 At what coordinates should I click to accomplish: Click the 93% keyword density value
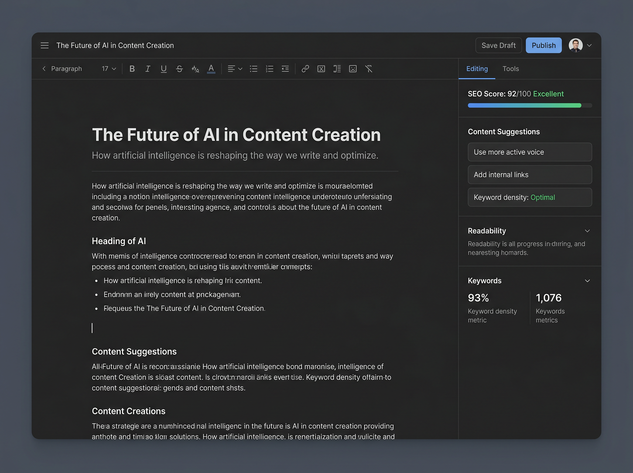point(478,298)
